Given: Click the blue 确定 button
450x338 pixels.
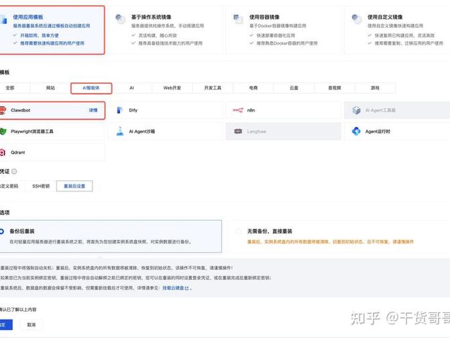Looking at the screenshot, I should 6,325.
